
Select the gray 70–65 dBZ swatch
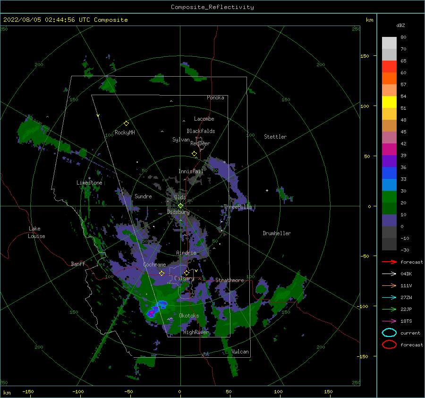(x=389, y=54)
